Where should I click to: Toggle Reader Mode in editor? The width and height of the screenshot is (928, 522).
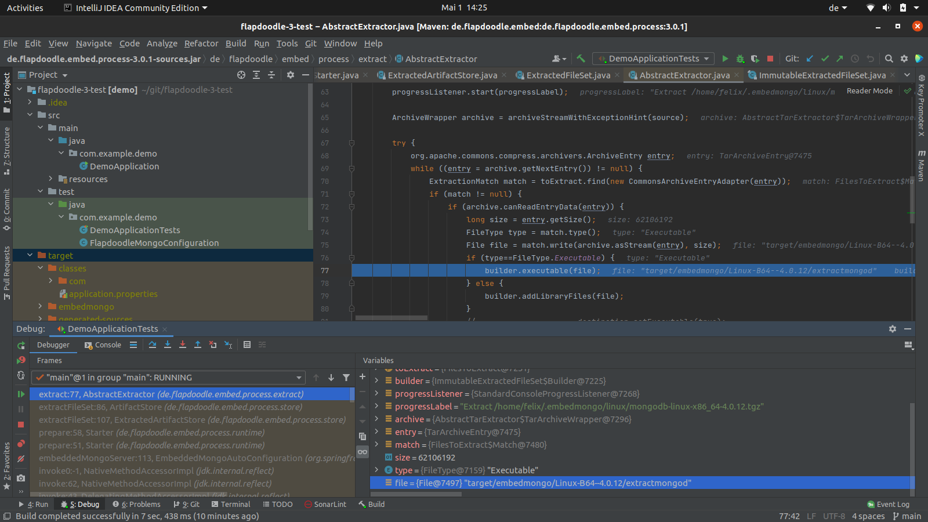pyautogui.click(x=869, y=91)
